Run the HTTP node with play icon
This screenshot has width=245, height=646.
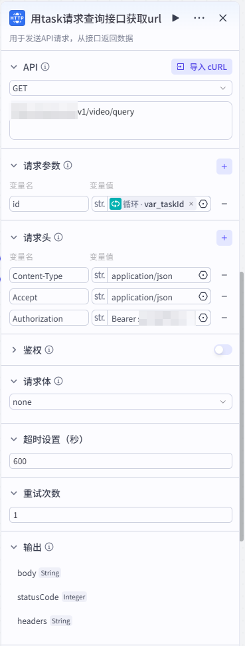[x=175, y=18]
